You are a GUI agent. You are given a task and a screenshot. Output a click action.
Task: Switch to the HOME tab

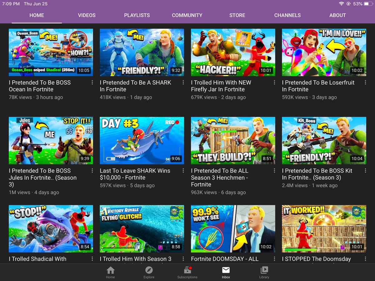click(37, 15)
